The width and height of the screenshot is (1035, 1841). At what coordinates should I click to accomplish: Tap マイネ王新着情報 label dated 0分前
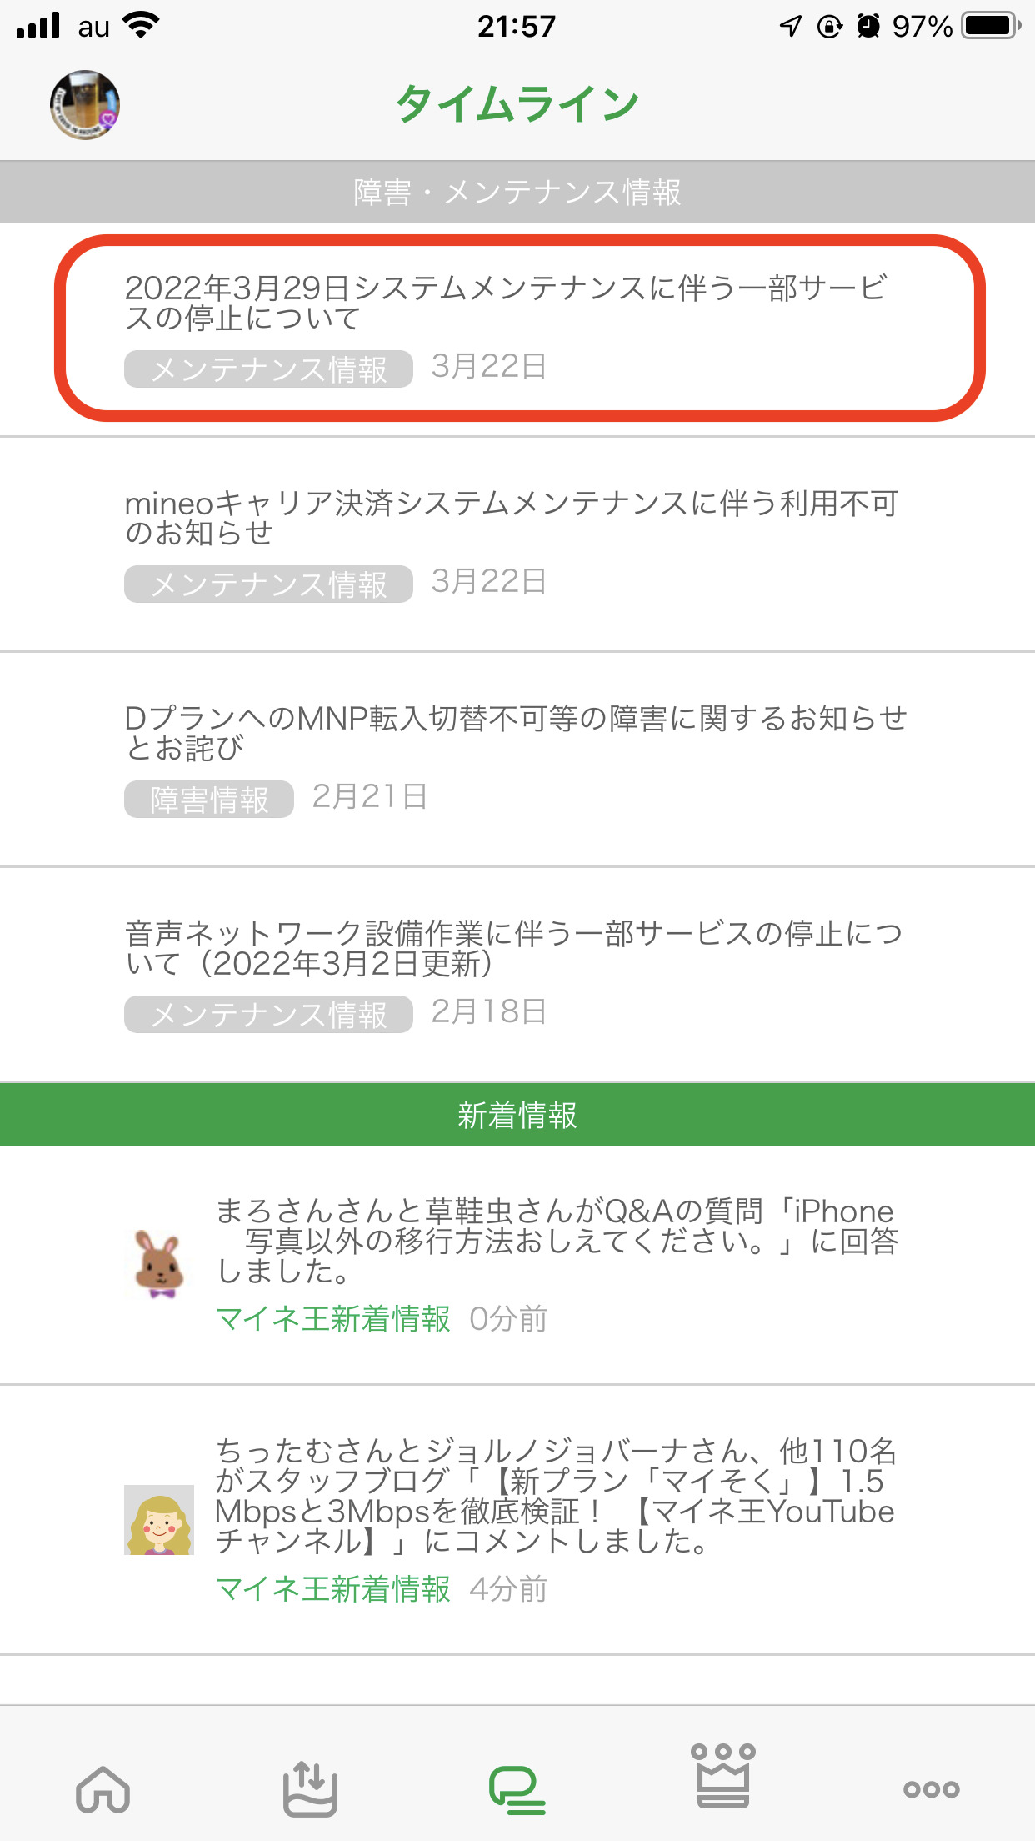point(333,1319)
